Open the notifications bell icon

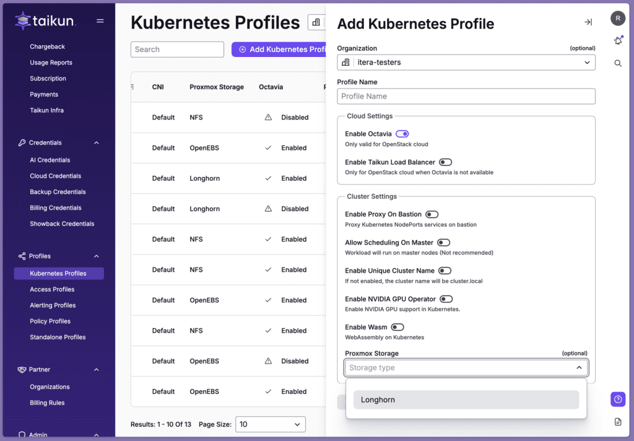pos(617,41)
